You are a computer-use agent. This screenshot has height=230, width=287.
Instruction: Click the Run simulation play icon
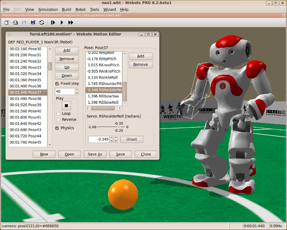pyautogui.click(x=62, y=22)
